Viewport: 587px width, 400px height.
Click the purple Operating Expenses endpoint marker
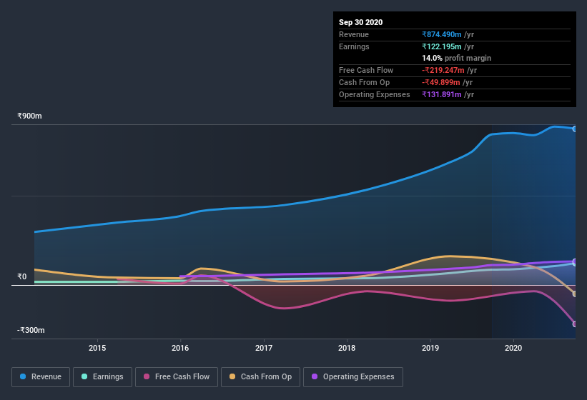pos(575,261)
